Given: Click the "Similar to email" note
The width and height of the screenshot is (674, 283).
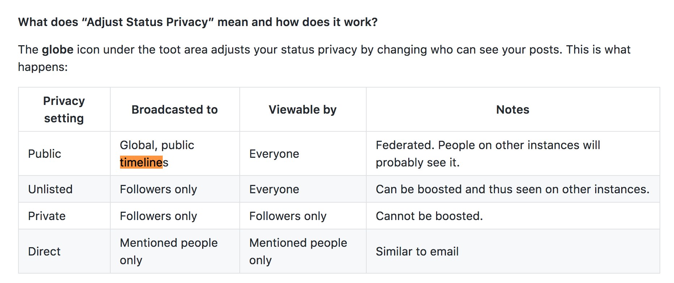Looking at the screenshot, I should point(417,252).
